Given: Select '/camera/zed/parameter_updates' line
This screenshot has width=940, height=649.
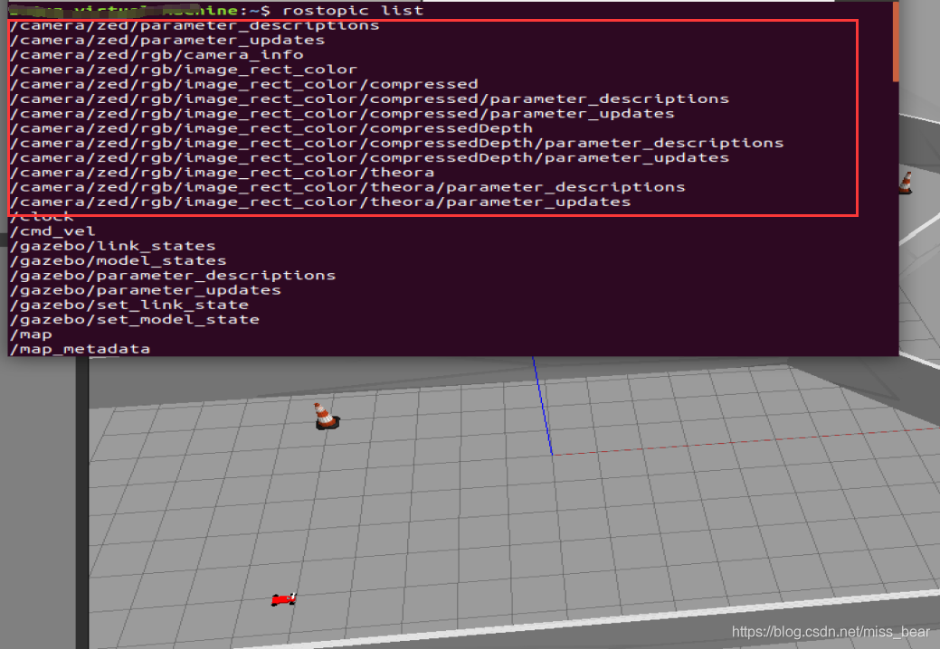Looking at the screenshot, I should [x=167, y=40].
